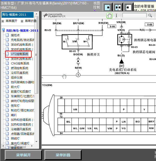Click the FlashPaper search input field
The image size is (156, 161).
(134, 15)
